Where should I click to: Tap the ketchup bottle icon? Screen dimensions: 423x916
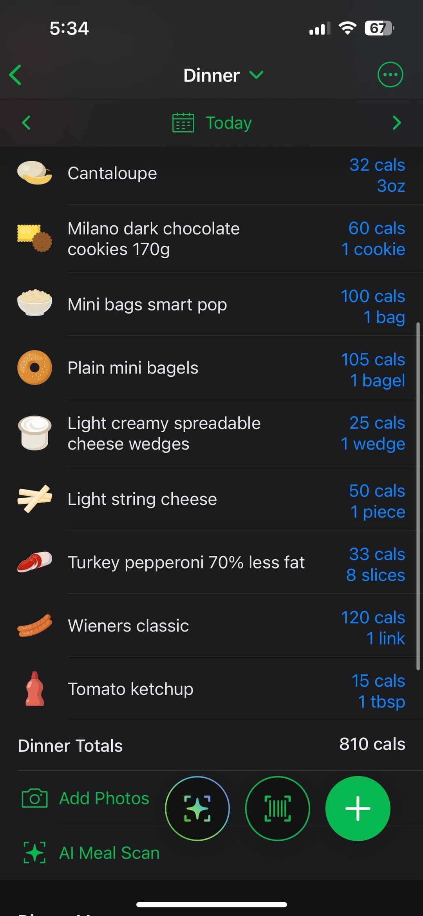pos(35,689)
